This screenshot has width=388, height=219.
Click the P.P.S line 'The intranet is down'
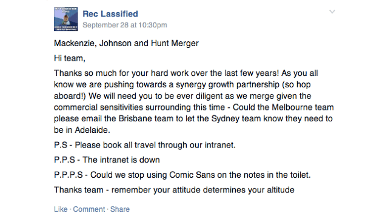pyautogui.click(x=107, y=160)
